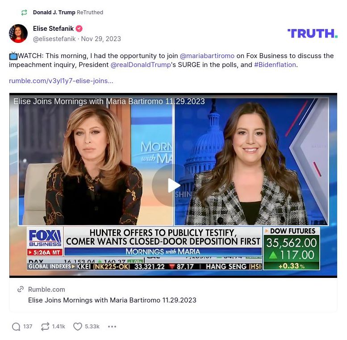Click the ReTruthed arrows icon at top
Viewport: 347px width, 340px height.
(x=24, y=13)
